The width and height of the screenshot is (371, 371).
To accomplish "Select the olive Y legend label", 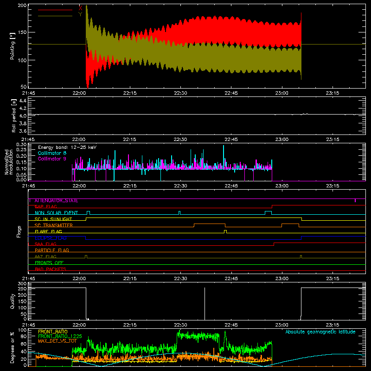I will (80, 14).
